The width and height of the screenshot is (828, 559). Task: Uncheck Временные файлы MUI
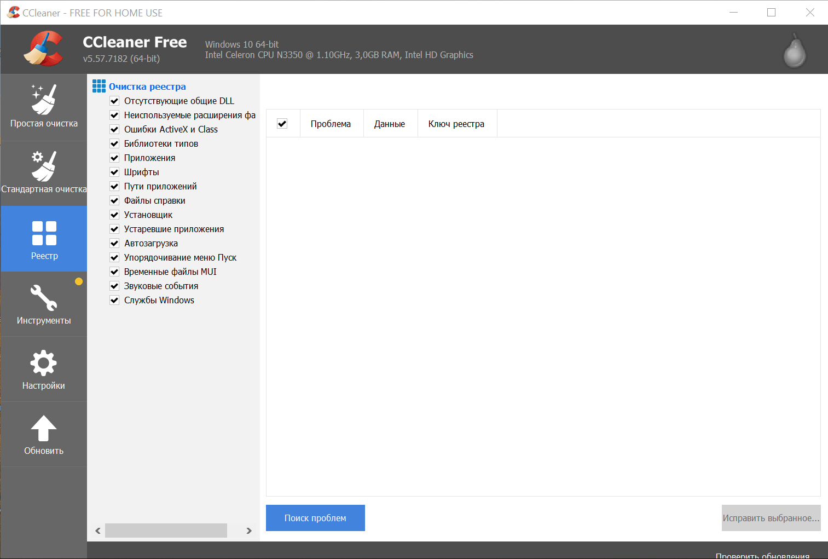[x=114, y=272]
